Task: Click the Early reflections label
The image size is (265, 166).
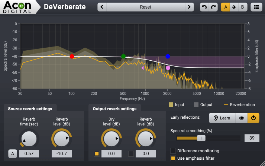Action: [x=185, y=117]
